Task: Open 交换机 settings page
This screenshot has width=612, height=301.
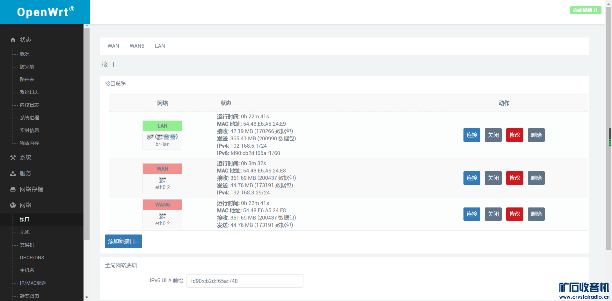Action: coord(27,245)
